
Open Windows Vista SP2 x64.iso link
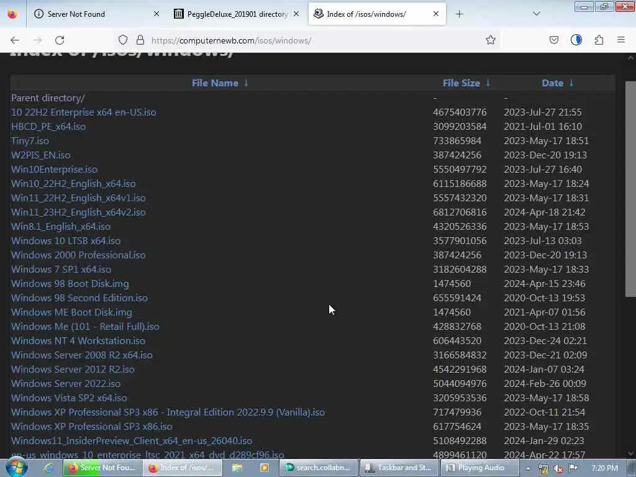click(x=69, y=398)
